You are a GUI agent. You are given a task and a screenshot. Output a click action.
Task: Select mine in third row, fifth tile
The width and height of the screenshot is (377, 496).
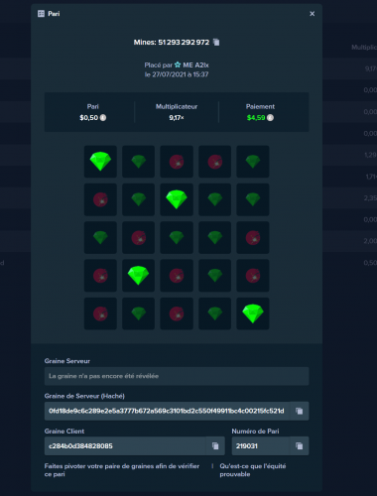pos(253,237)
